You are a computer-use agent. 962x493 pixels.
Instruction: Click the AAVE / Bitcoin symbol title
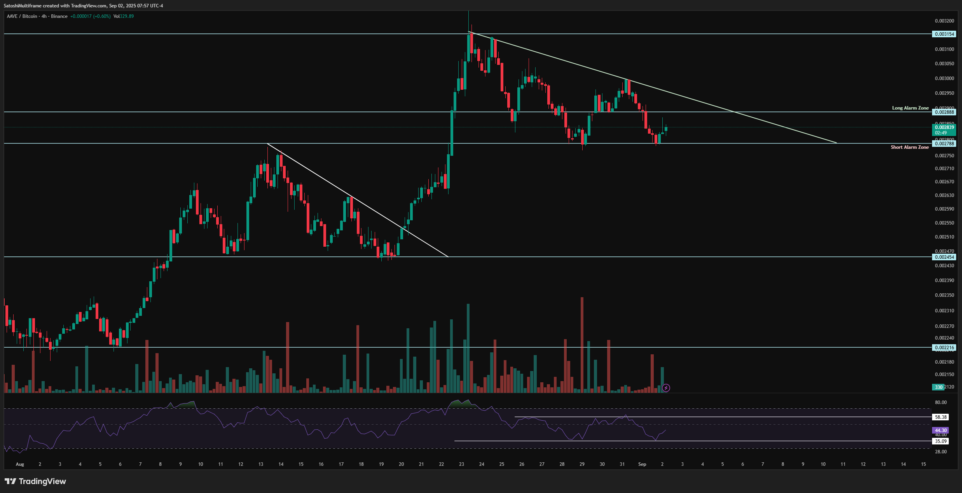pyautogui.click(x=22, y=16)
